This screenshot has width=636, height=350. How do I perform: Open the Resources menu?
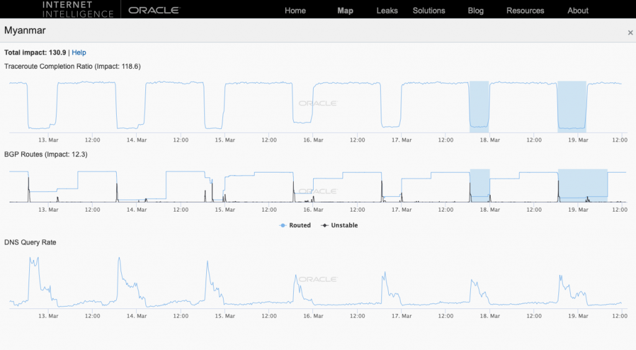coord(525,11)
